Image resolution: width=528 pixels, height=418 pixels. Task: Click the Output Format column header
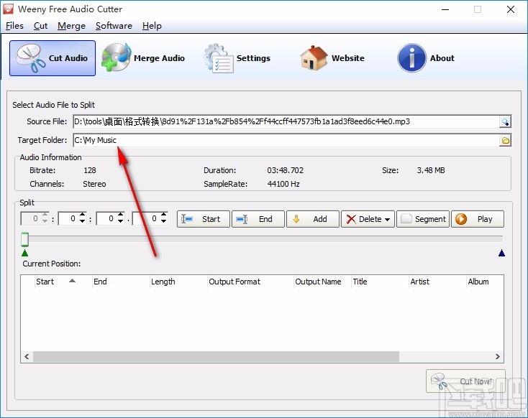[250, 282]
